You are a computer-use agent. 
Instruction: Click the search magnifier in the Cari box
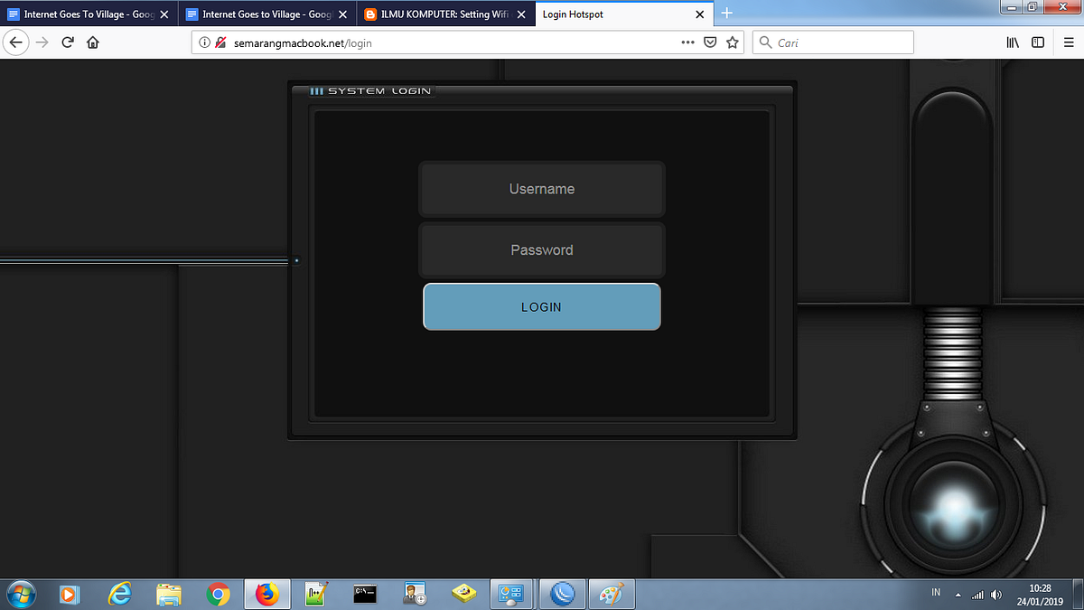[x=763, y=42]
